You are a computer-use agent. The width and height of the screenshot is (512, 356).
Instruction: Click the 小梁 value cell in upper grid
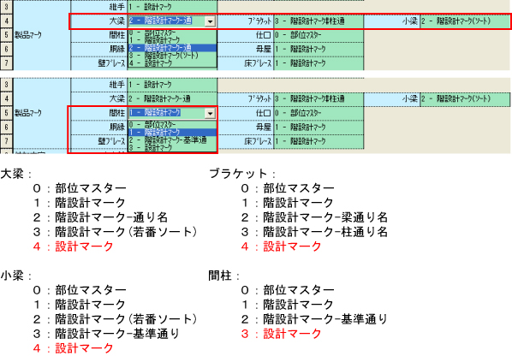(465, 21)
